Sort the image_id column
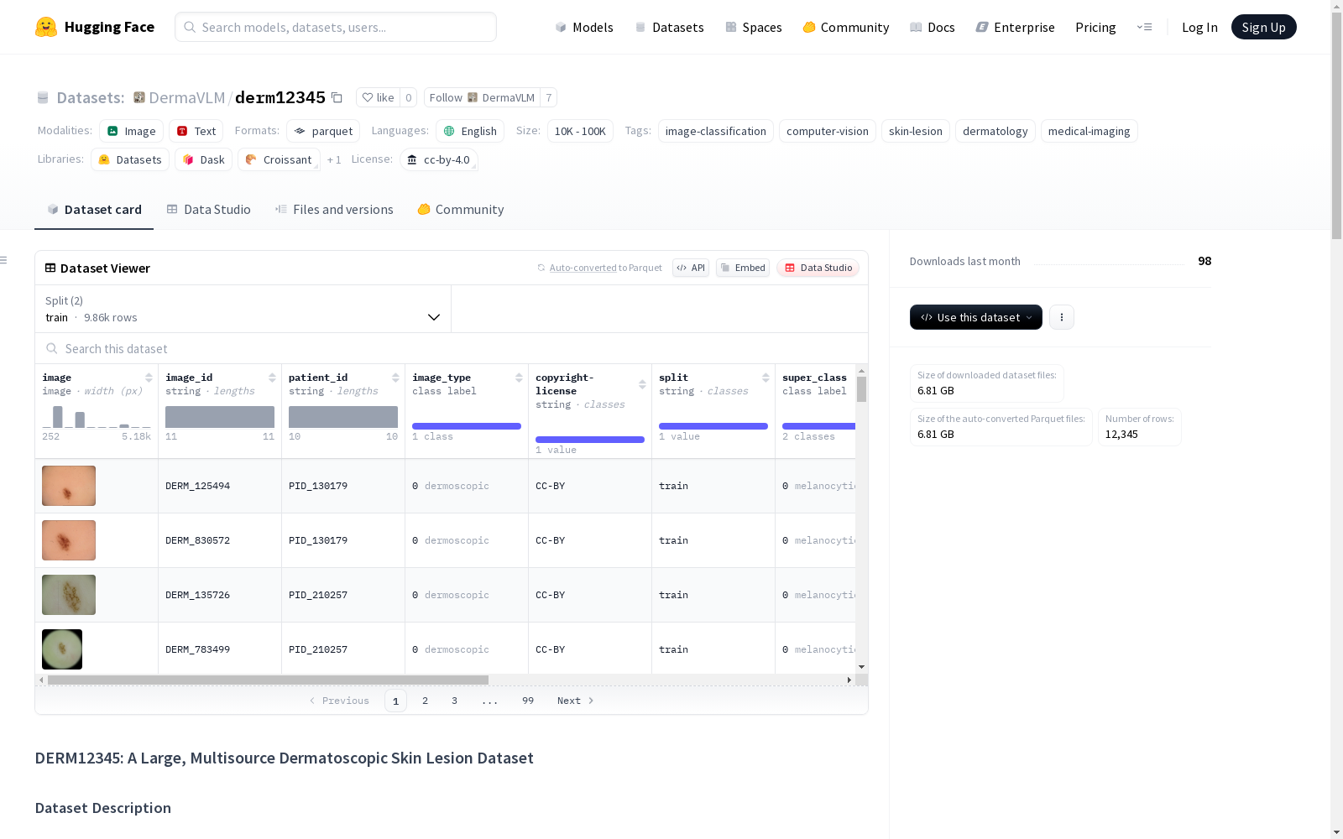Viewport: 1343px width, 839px height. [272, 378]
